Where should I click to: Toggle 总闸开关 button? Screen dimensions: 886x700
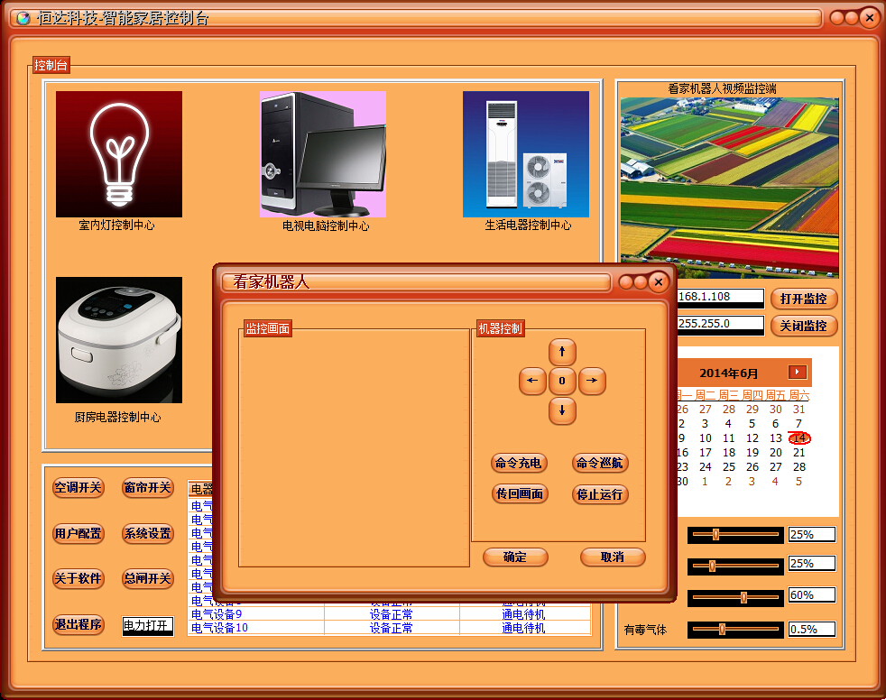click(147, 578)
